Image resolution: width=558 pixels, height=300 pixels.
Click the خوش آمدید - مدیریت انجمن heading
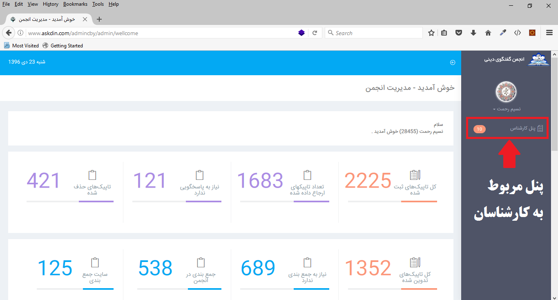pyautogui.click(x=410, y=88)
